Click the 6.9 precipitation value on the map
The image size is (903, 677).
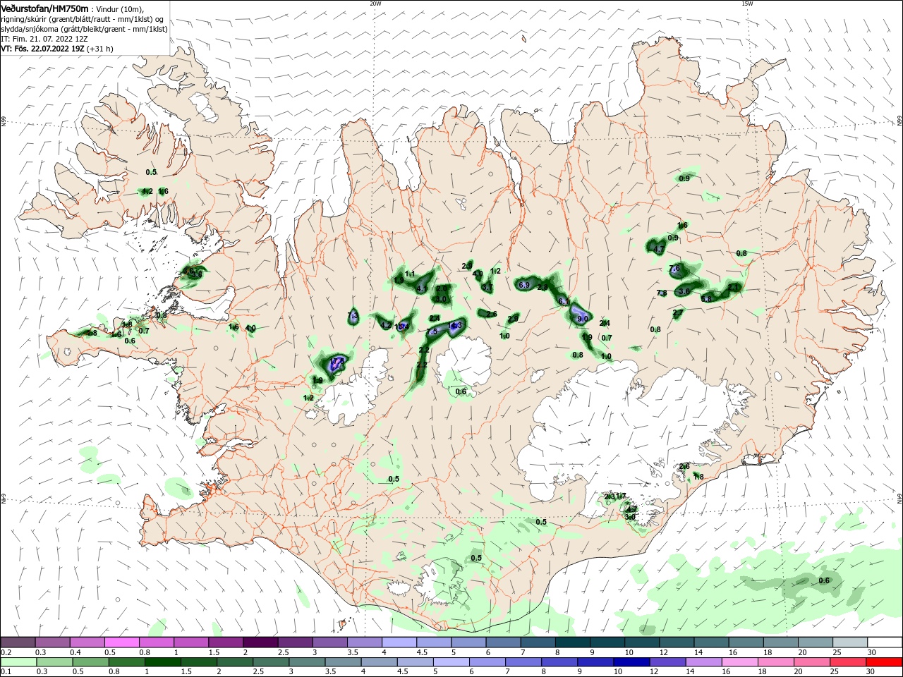(524, 285)
